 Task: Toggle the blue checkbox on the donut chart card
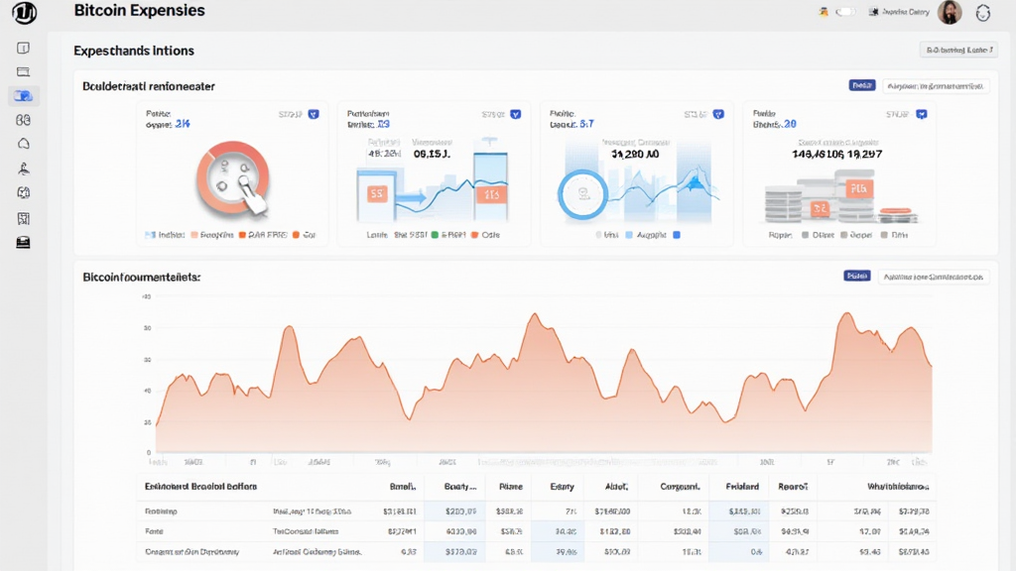pyautogui.click(x=314, y=115)
